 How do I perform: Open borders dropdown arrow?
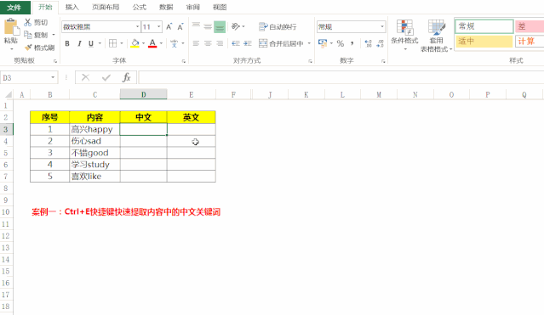coord(122,43)
